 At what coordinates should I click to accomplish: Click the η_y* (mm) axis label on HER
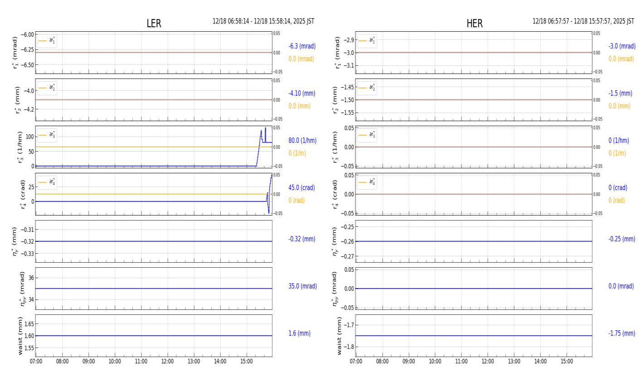[335, 241]
